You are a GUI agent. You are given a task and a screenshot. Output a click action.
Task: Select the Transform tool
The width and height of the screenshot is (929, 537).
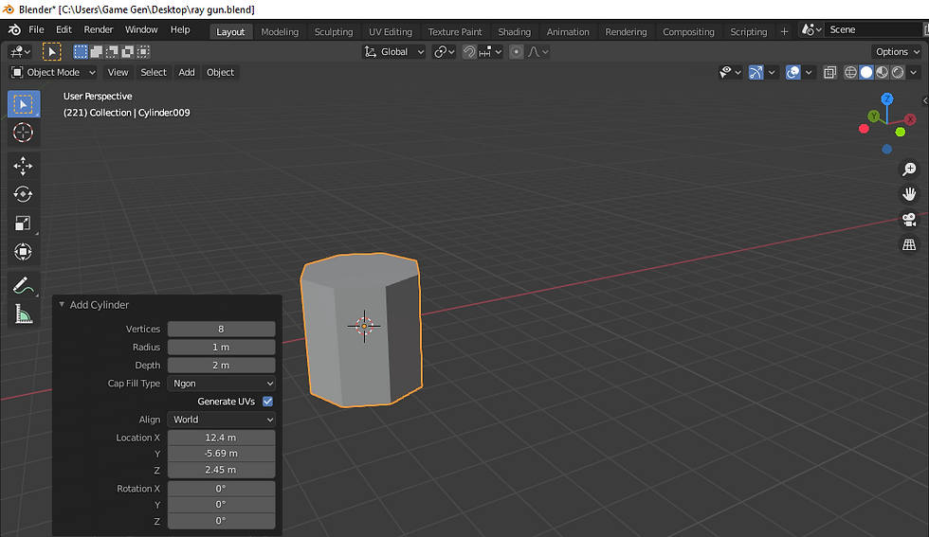23,252
